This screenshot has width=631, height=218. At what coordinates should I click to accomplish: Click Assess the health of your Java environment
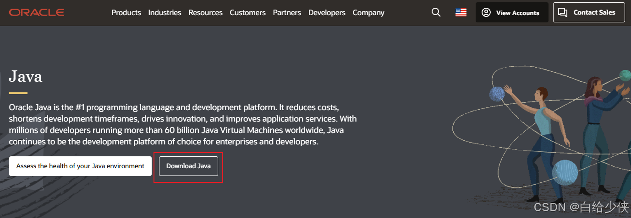pos(80,166)
